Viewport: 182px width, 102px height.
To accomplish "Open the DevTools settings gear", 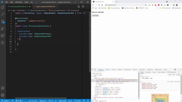I will [x=175, y=69].
